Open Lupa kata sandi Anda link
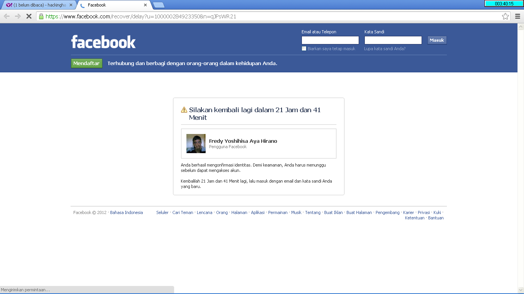 coord(385,49)
